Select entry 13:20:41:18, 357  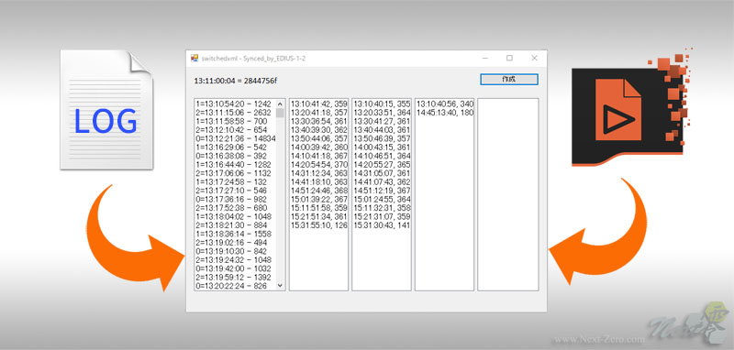(318, 112)
